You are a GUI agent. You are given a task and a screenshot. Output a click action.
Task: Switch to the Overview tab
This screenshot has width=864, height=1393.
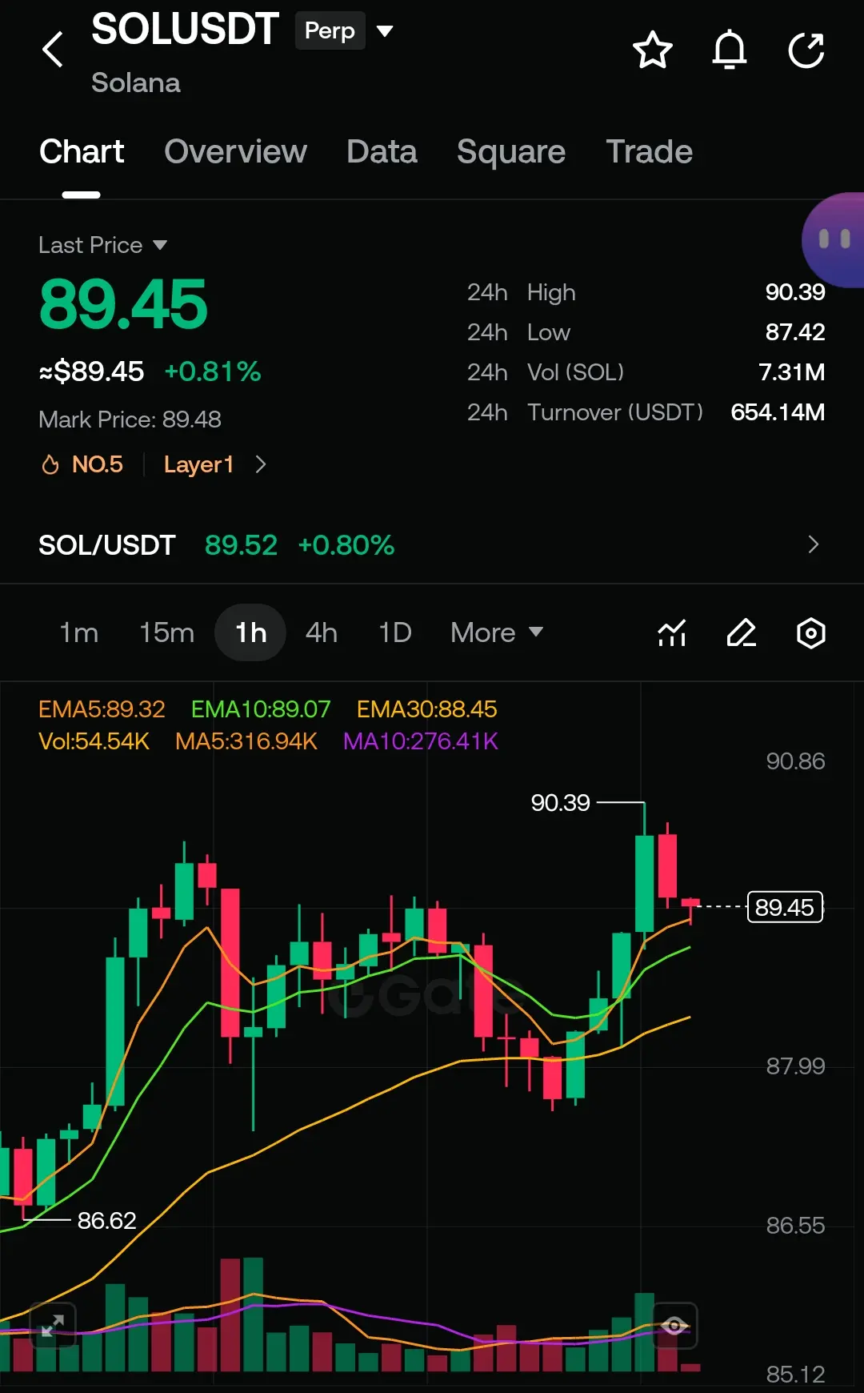(235, 151)
